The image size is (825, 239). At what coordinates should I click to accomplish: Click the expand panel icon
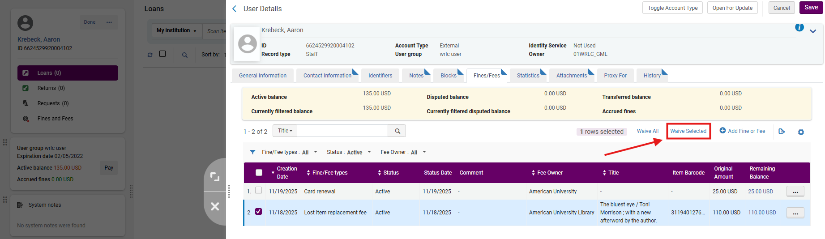click(215, 177)
